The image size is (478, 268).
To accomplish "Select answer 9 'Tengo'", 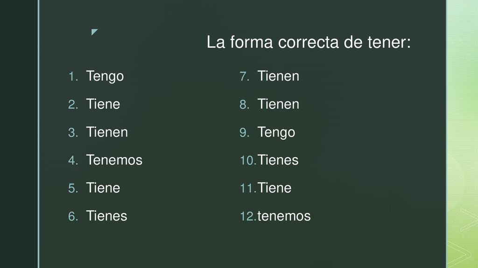I will tap(276, 133).
